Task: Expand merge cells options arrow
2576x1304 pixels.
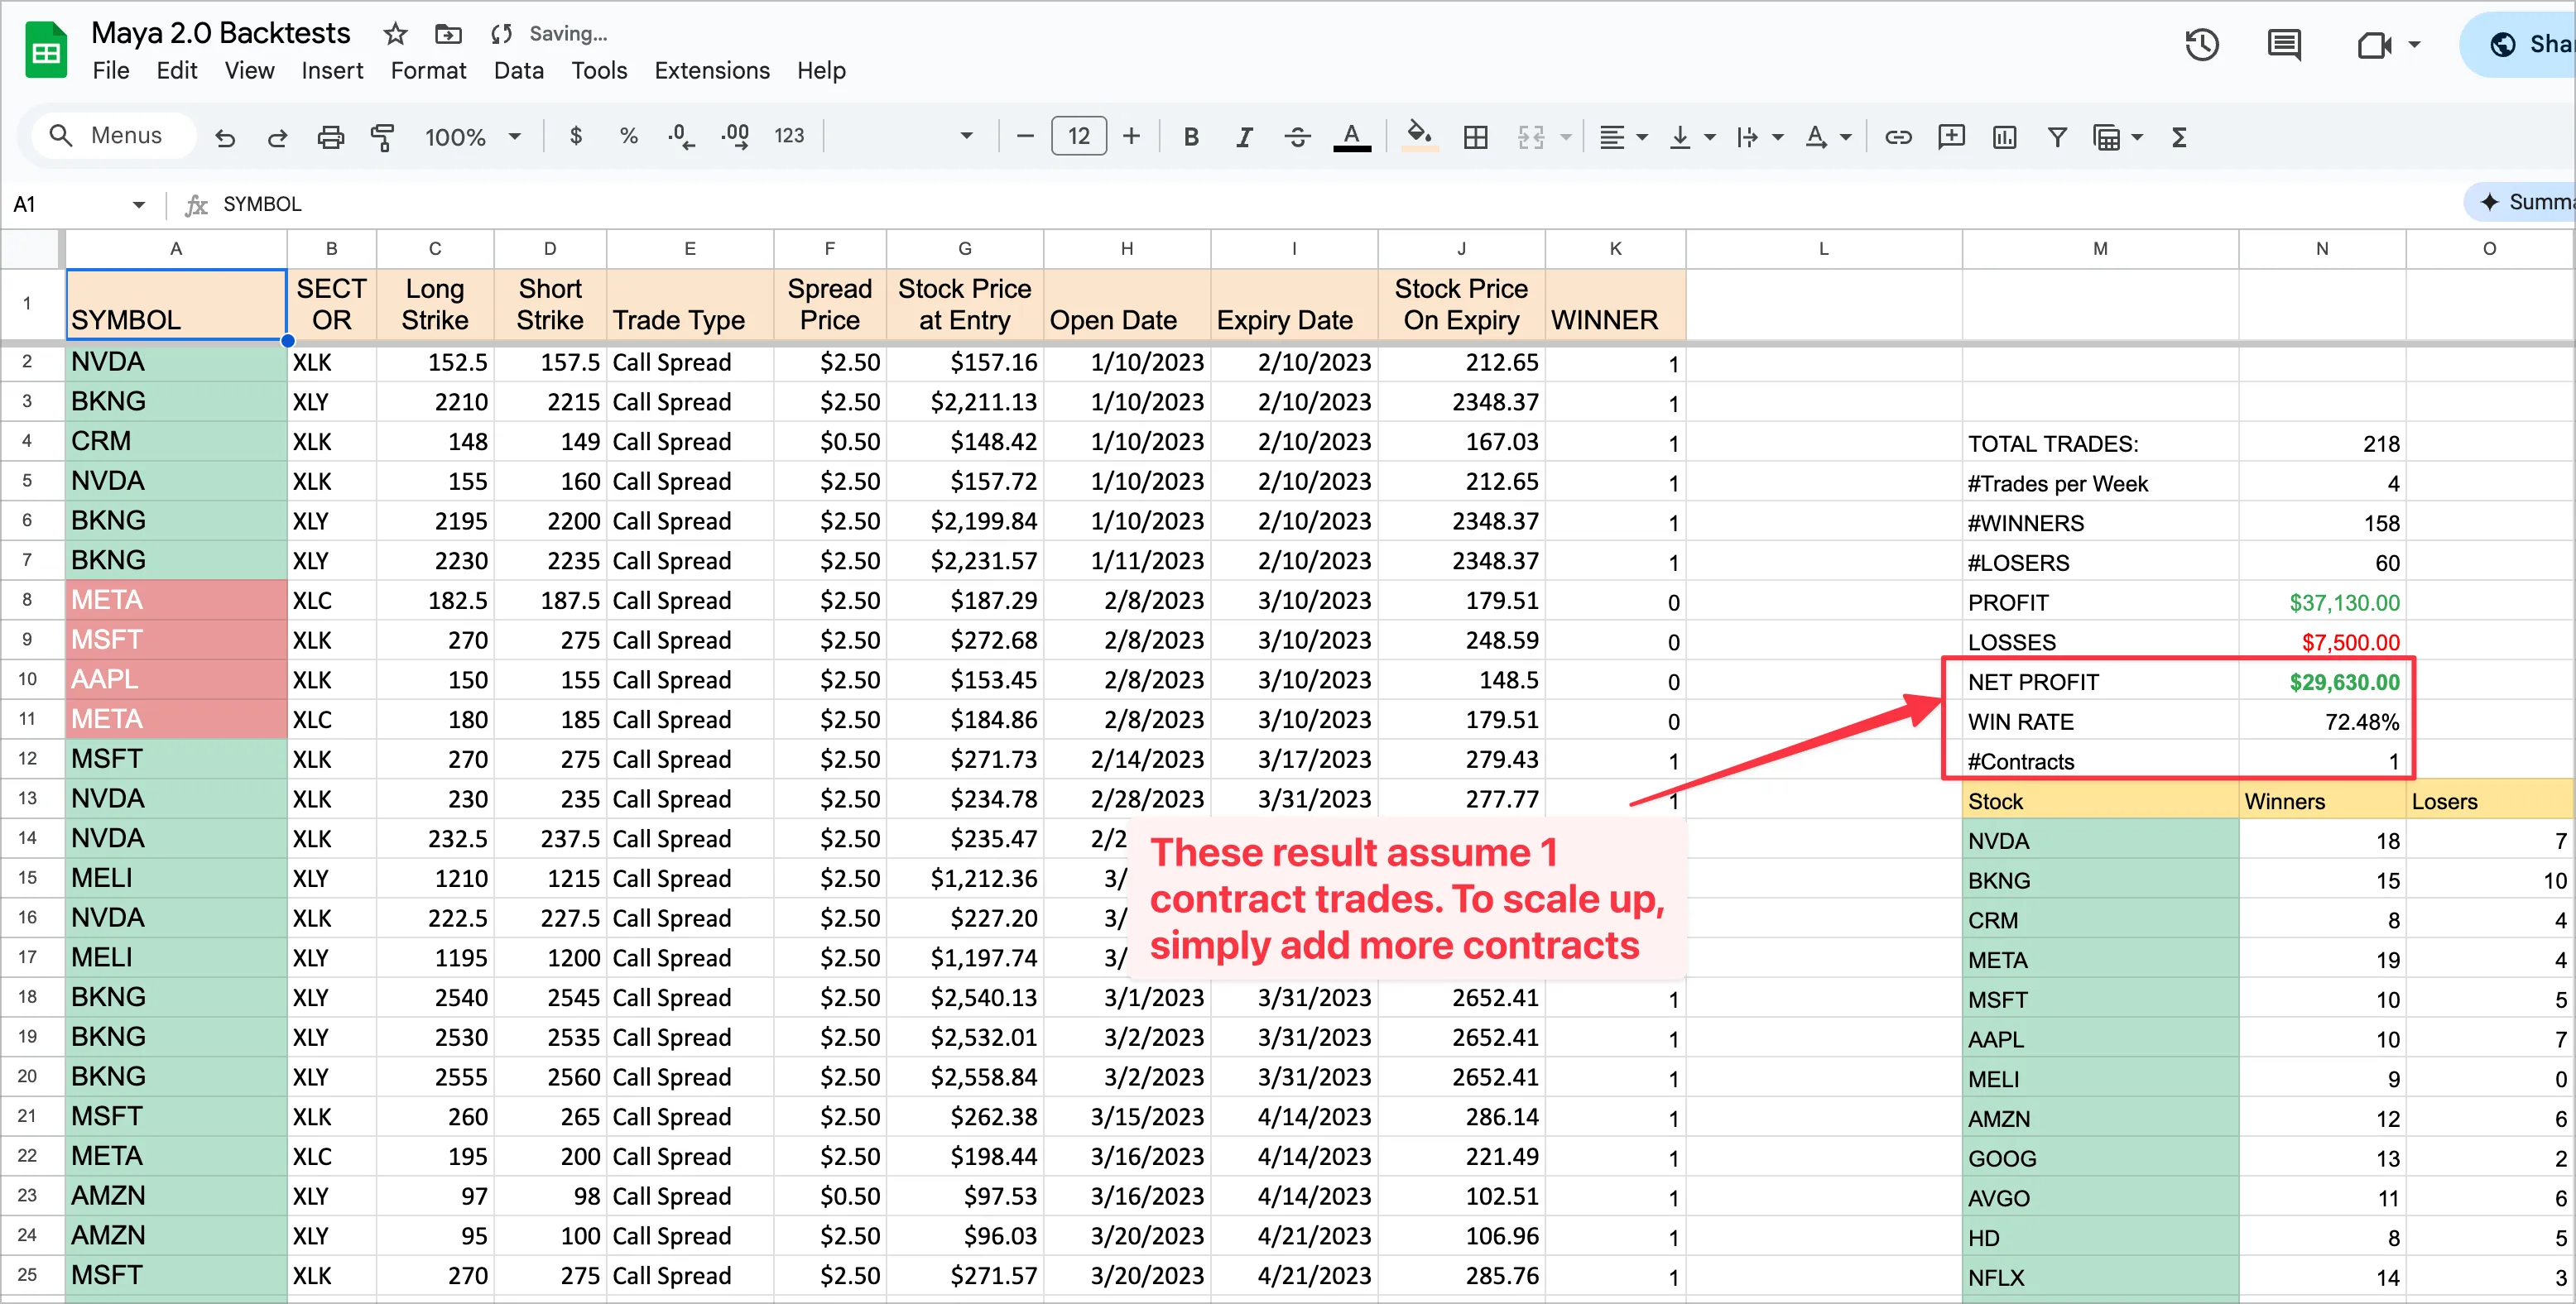Action: tap(1566, 137)
